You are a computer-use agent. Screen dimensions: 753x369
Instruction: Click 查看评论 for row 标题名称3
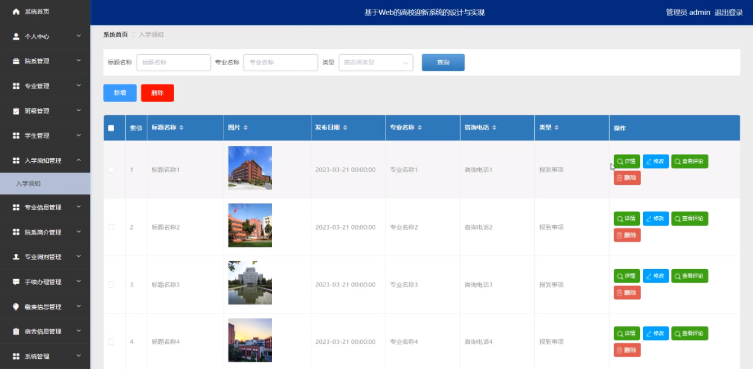click(690, 276)
